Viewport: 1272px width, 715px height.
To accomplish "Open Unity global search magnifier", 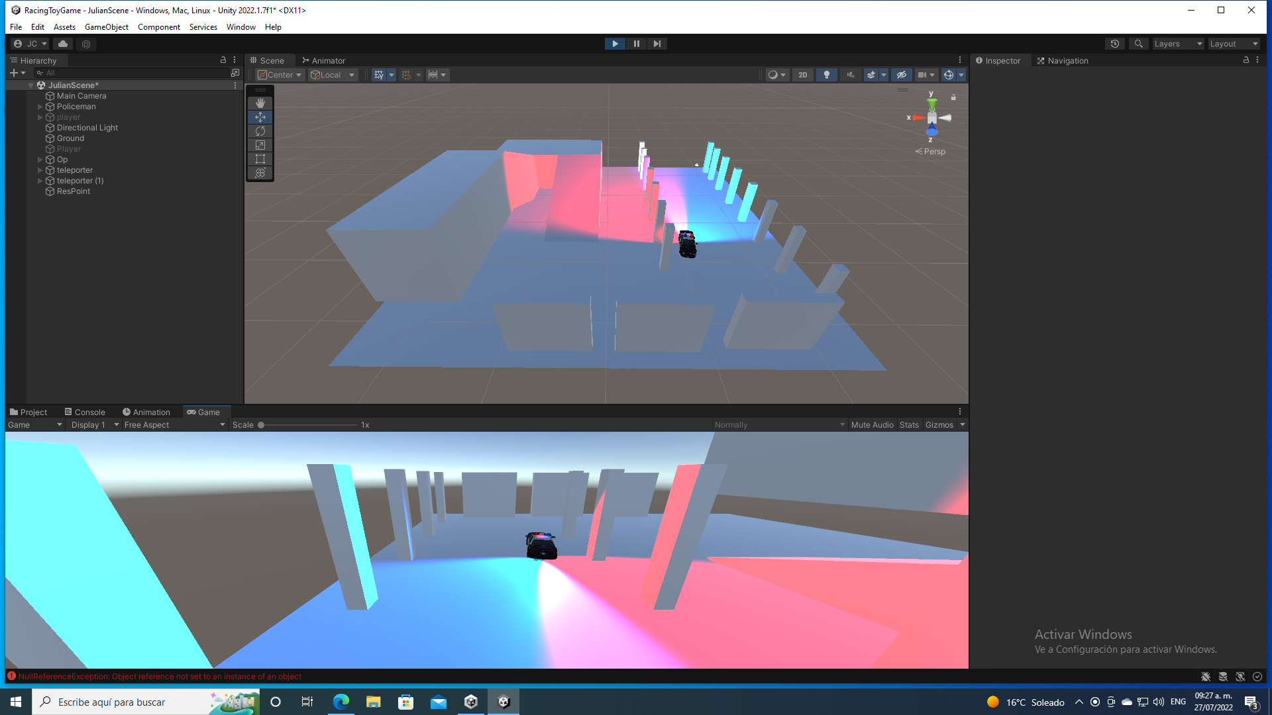I will tap(1138, 44).
